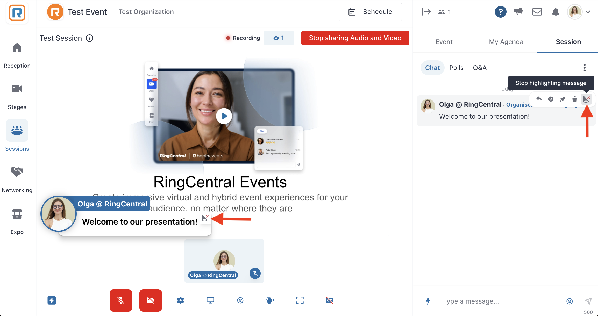The height and width of the screenshot is (316, 598).
Task: Click the Recording status label
Action: coord(243,38)
